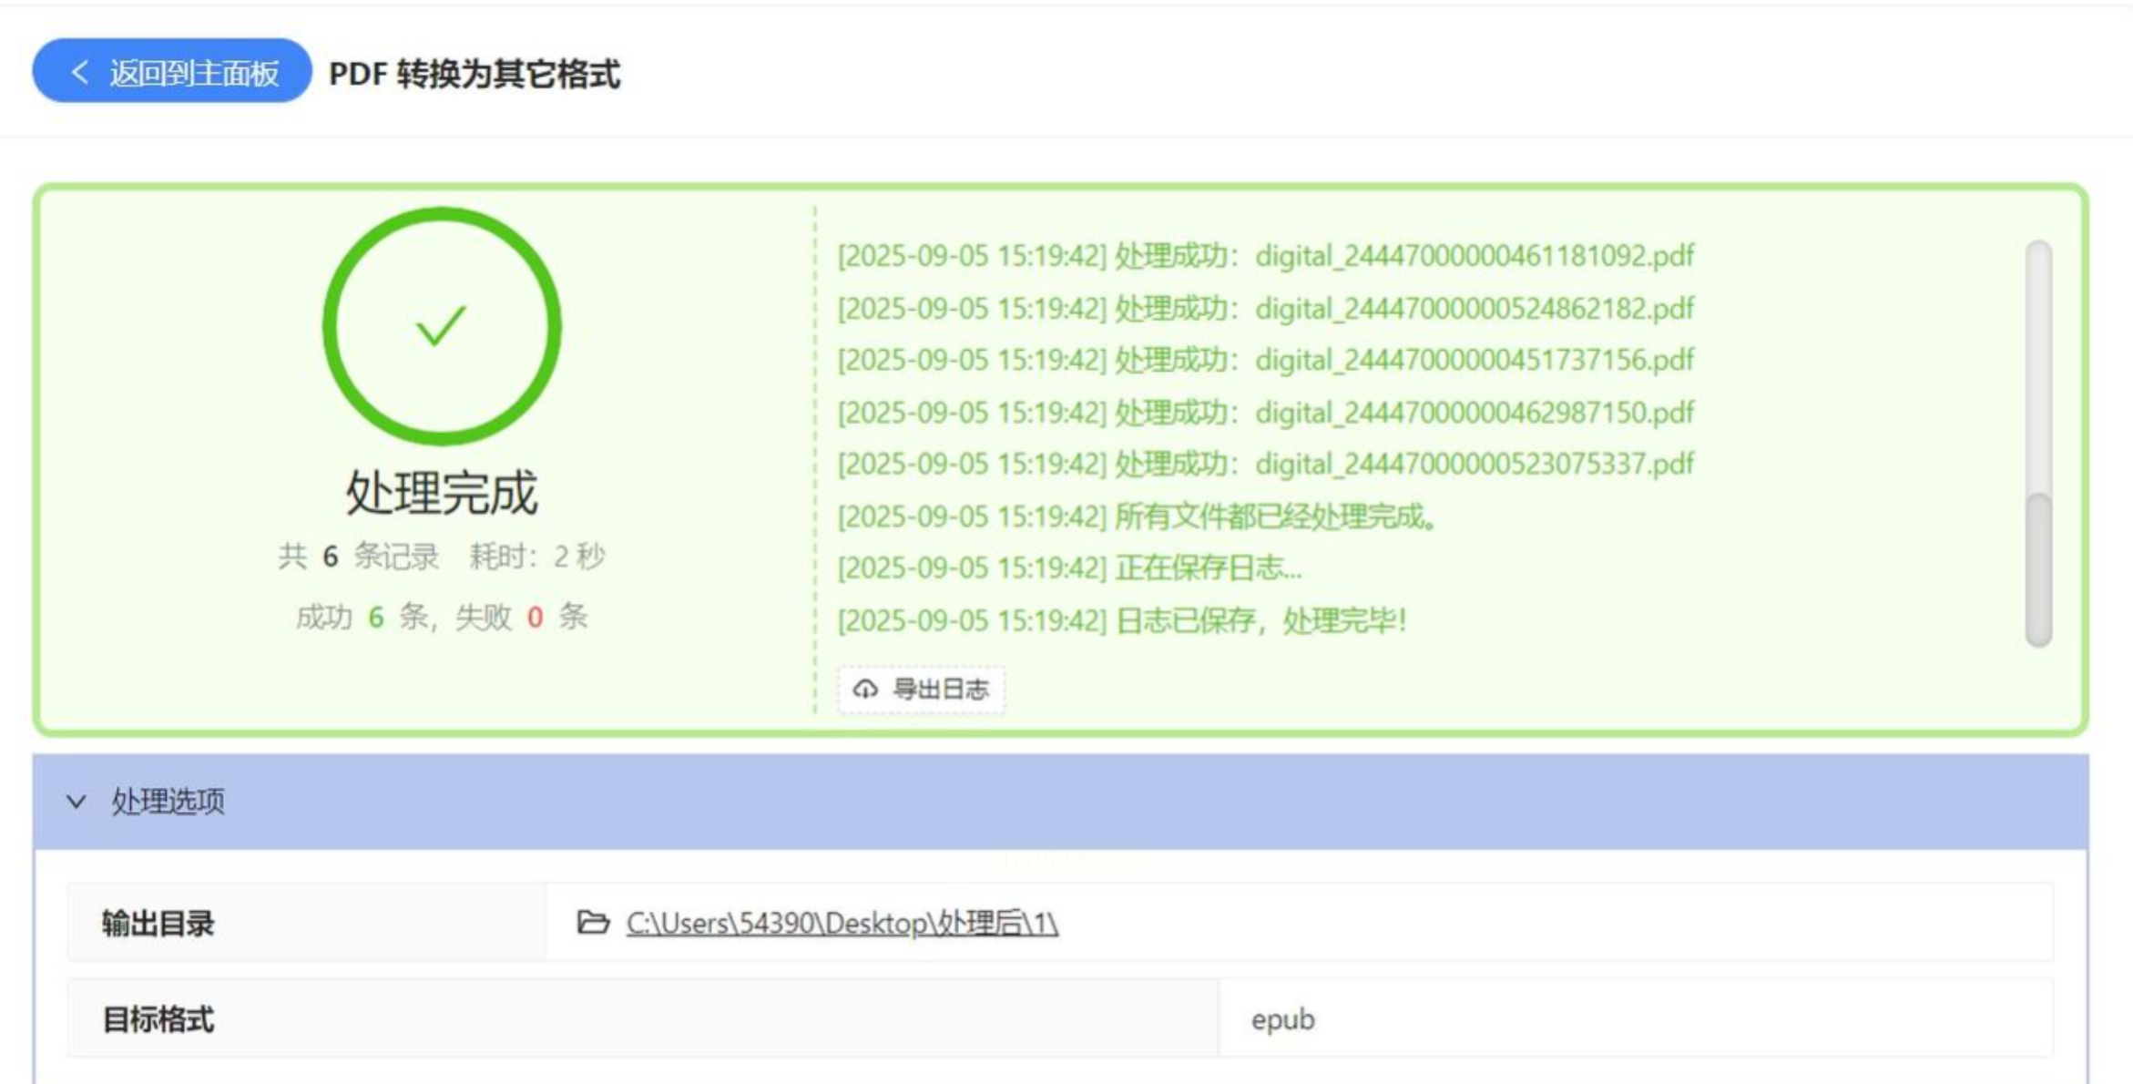Return to main panel via 返回到主面板

(x=193, y=72)
